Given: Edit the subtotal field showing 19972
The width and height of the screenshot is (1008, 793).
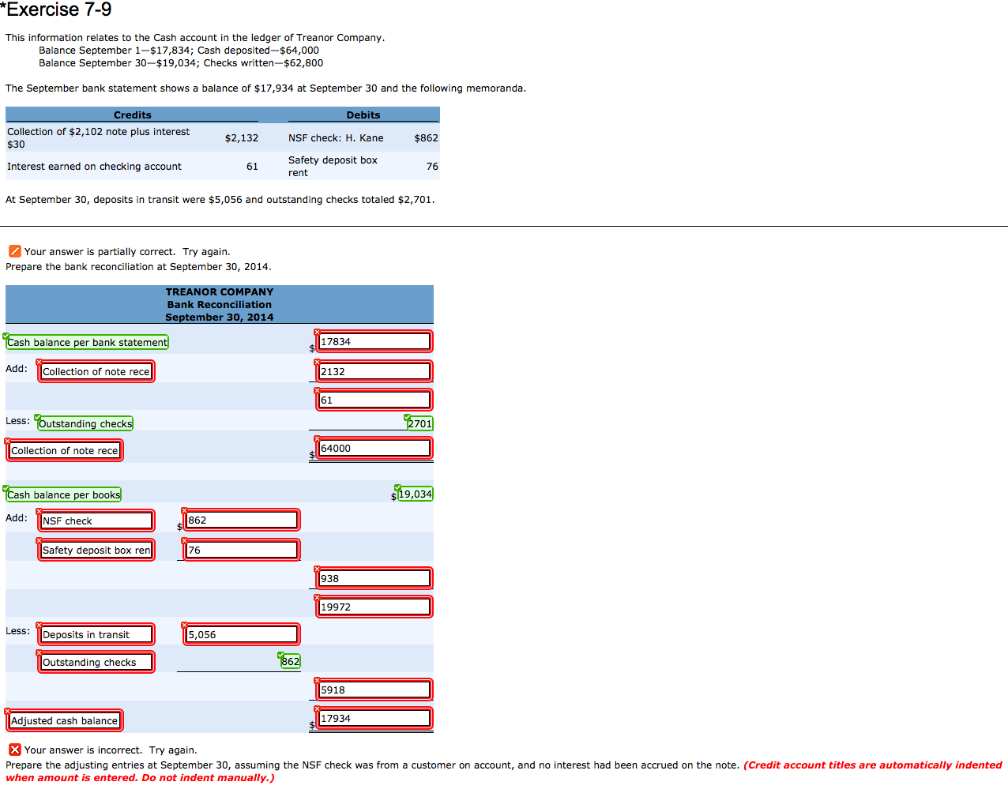Looking at the screenshot, I should click(374, 607).
